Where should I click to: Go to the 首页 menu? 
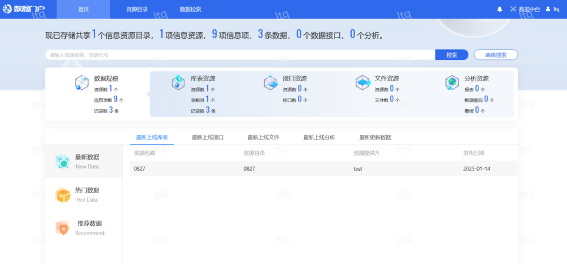tap(83, 9)
